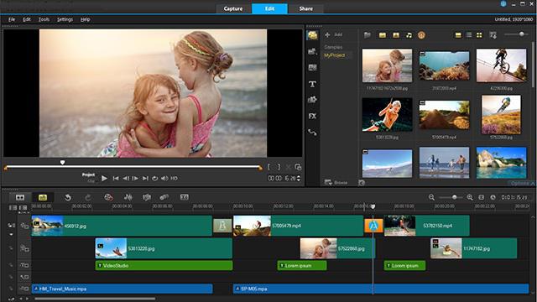Open the Help menu
Viewport: 537px width, 302px height.
click(86, 19)
